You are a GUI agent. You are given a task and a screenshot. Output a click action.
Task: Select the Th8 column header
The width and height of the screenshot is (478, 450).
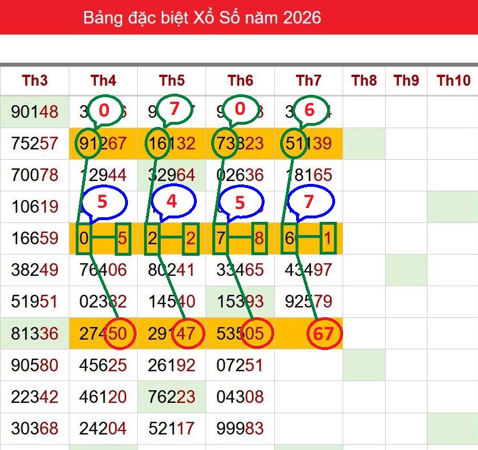coord(364,80)
